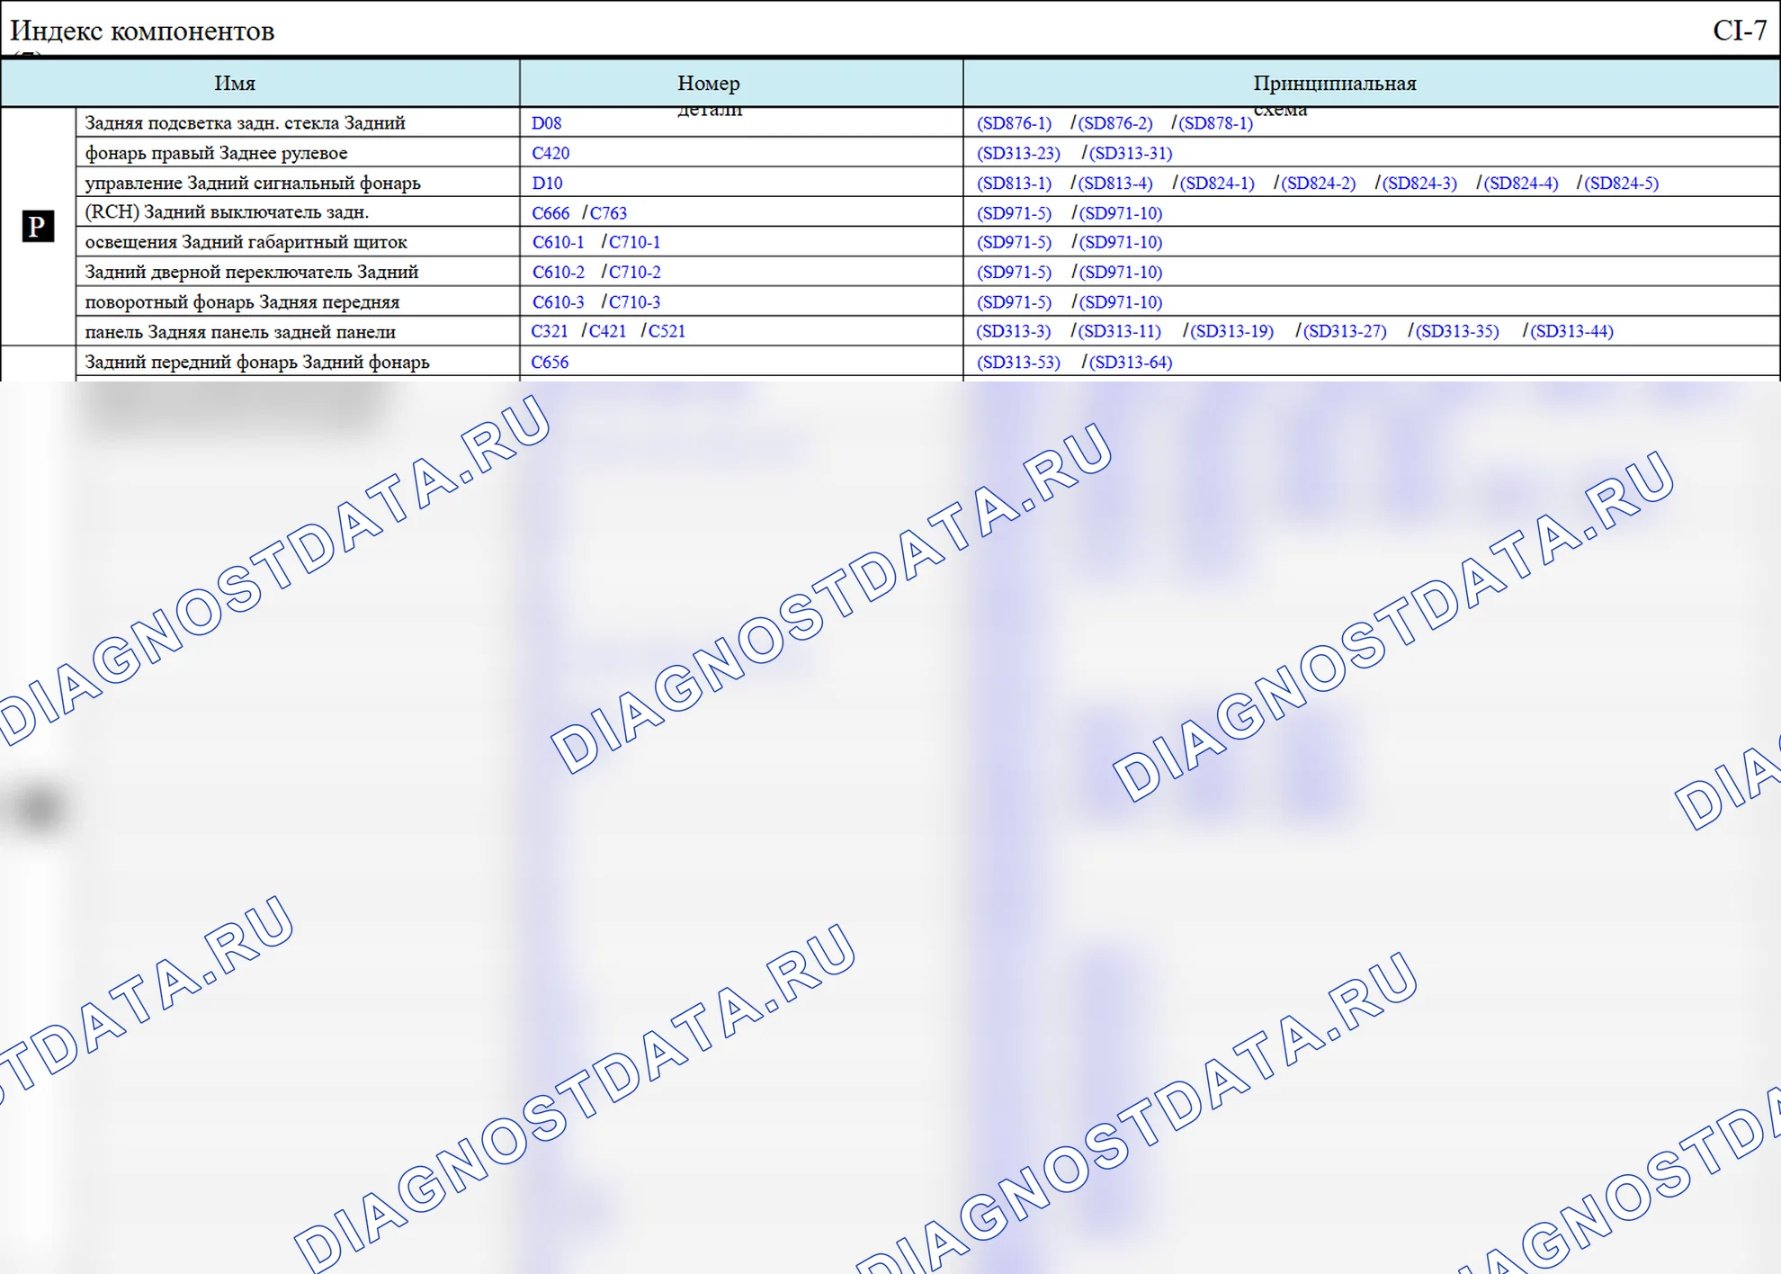Select part number C710-1
This screenshot has width=1781, height=1274.
coord(634,242)
